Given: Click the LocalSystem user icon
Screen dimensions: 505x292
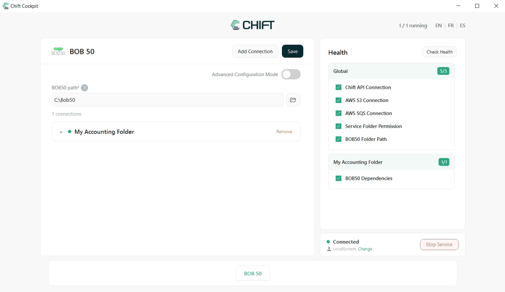Looking at the screenshot, I should click(x=329, y=249).
